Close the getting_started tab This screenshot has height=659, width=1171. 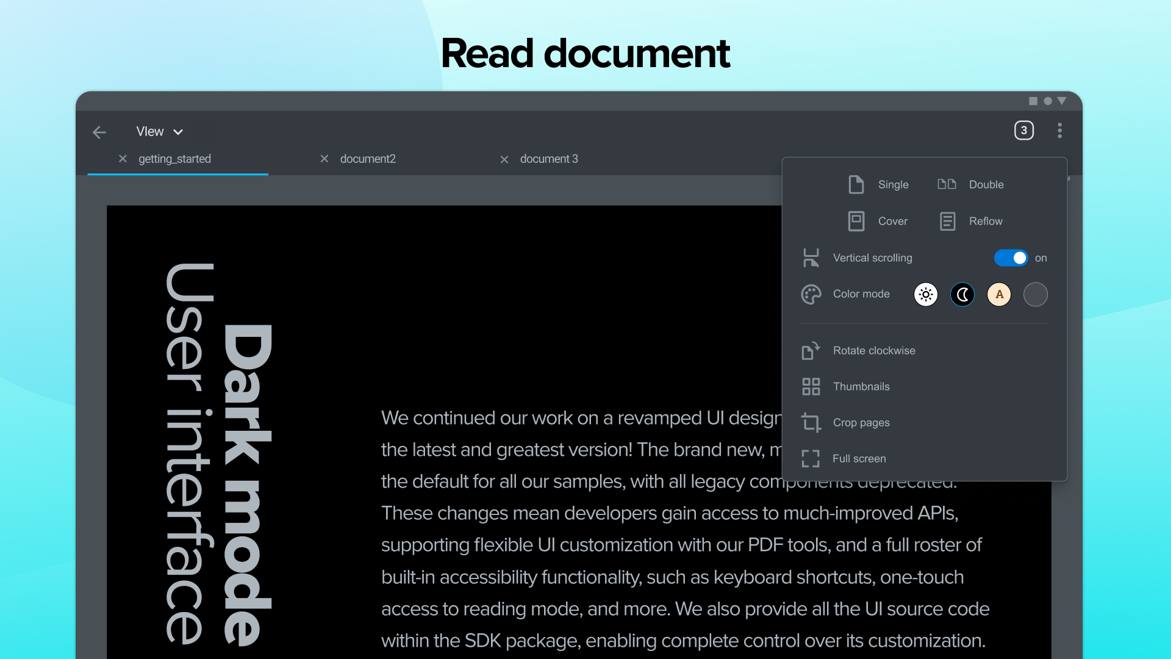123,159
